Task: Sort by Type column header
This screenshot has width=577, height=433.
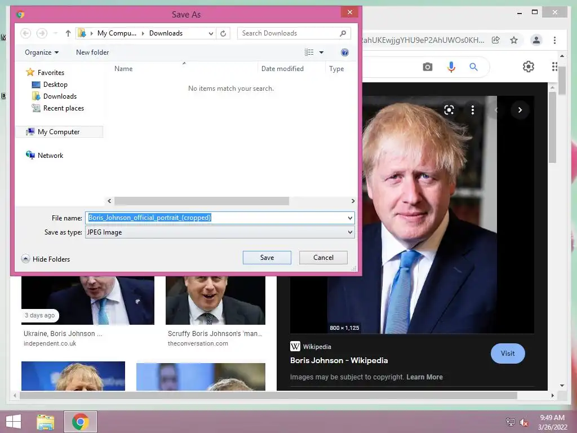Action: [336, 69]
